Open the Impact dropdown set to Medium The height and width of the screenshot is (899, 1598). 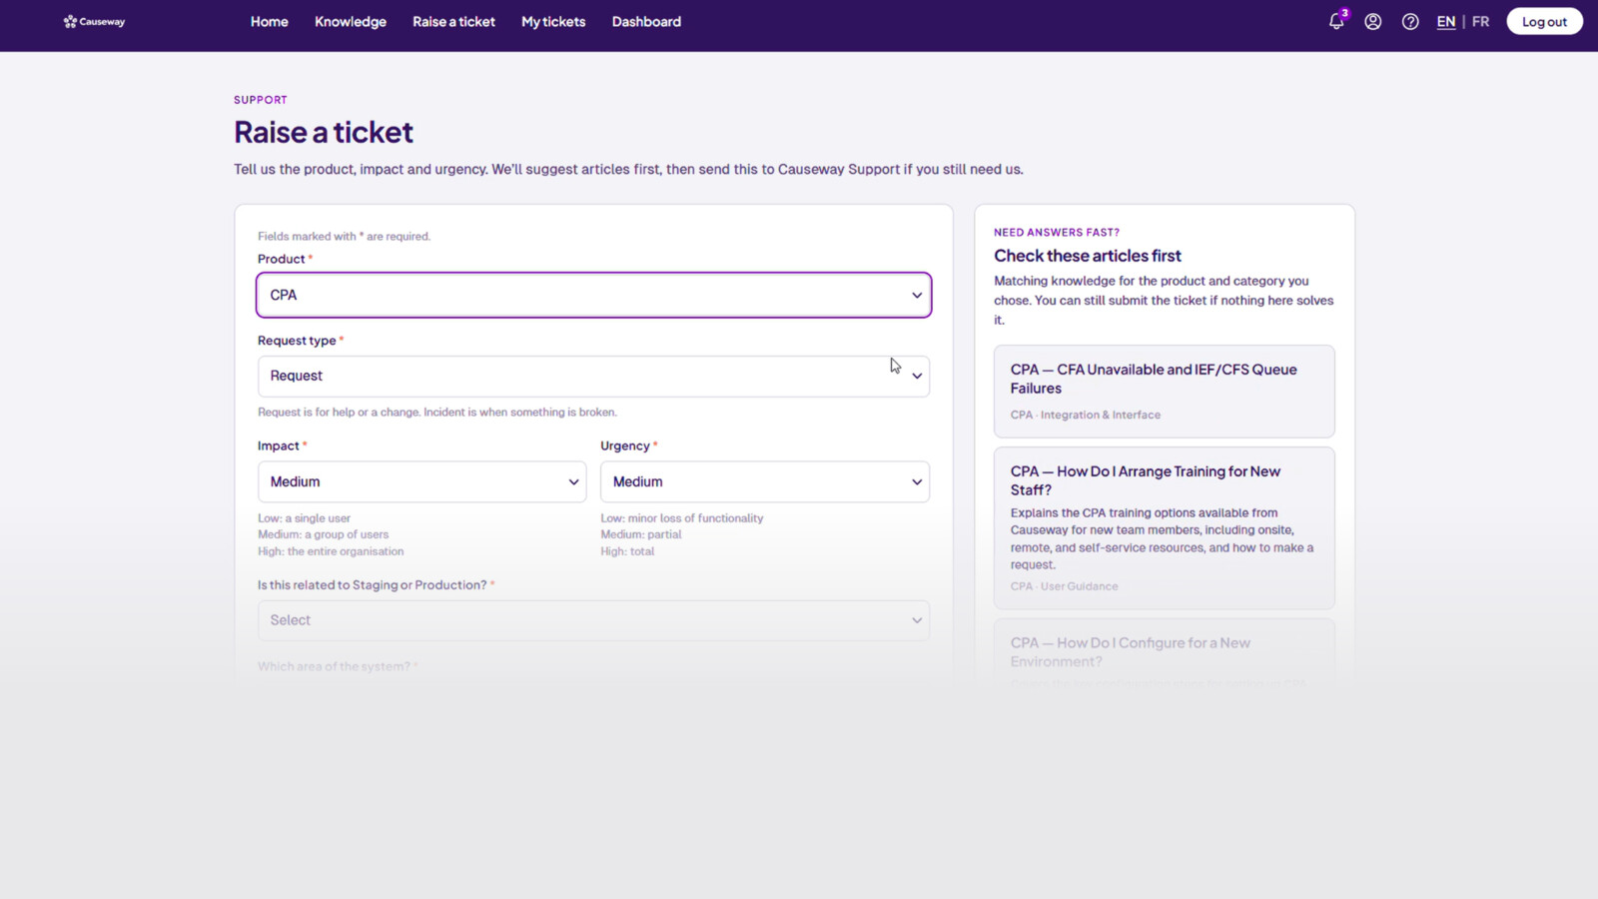tap(421, 481)
